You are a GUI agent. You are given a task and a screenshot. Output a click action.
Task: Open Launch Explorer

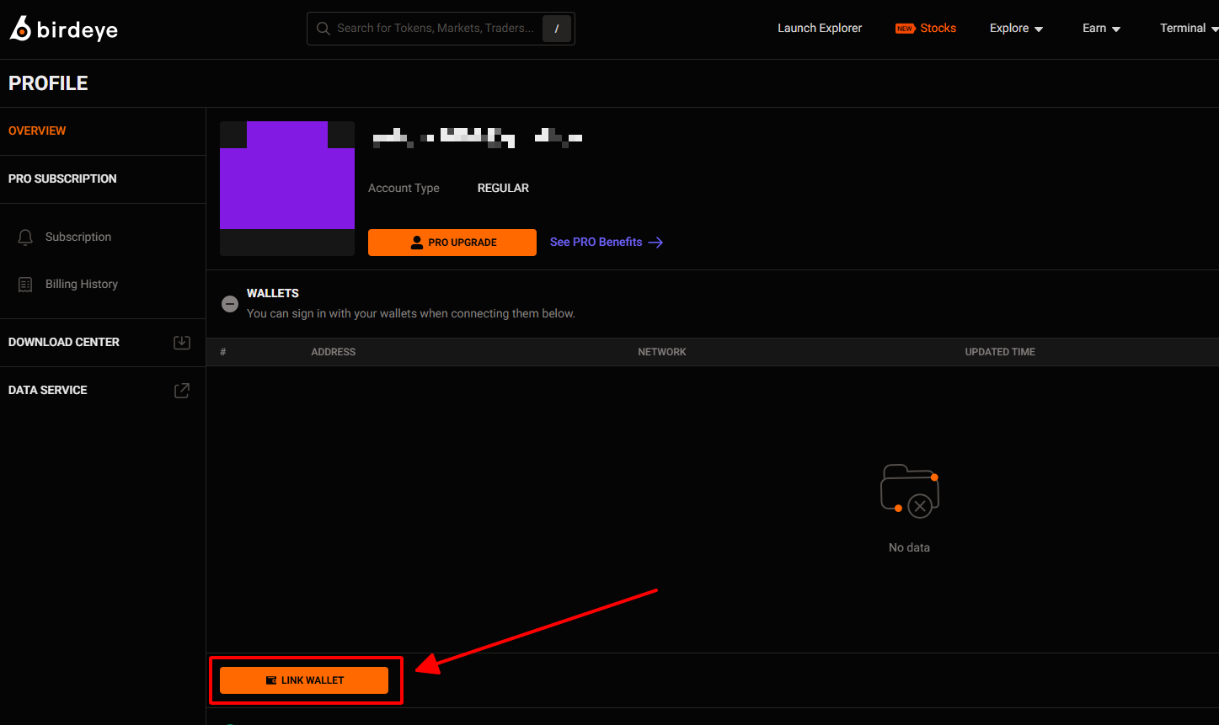click(820, 29)
